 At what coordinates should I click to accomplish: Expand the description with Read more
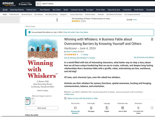[x=69, y=94]
